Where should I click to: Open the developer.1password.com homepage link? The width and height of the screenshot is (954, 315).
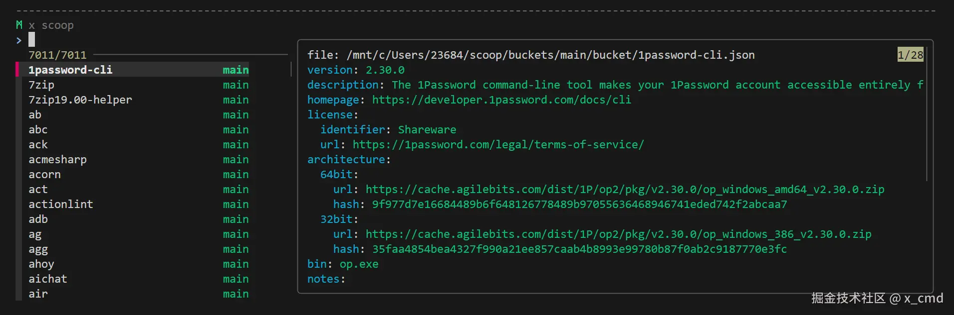(501, 100)
